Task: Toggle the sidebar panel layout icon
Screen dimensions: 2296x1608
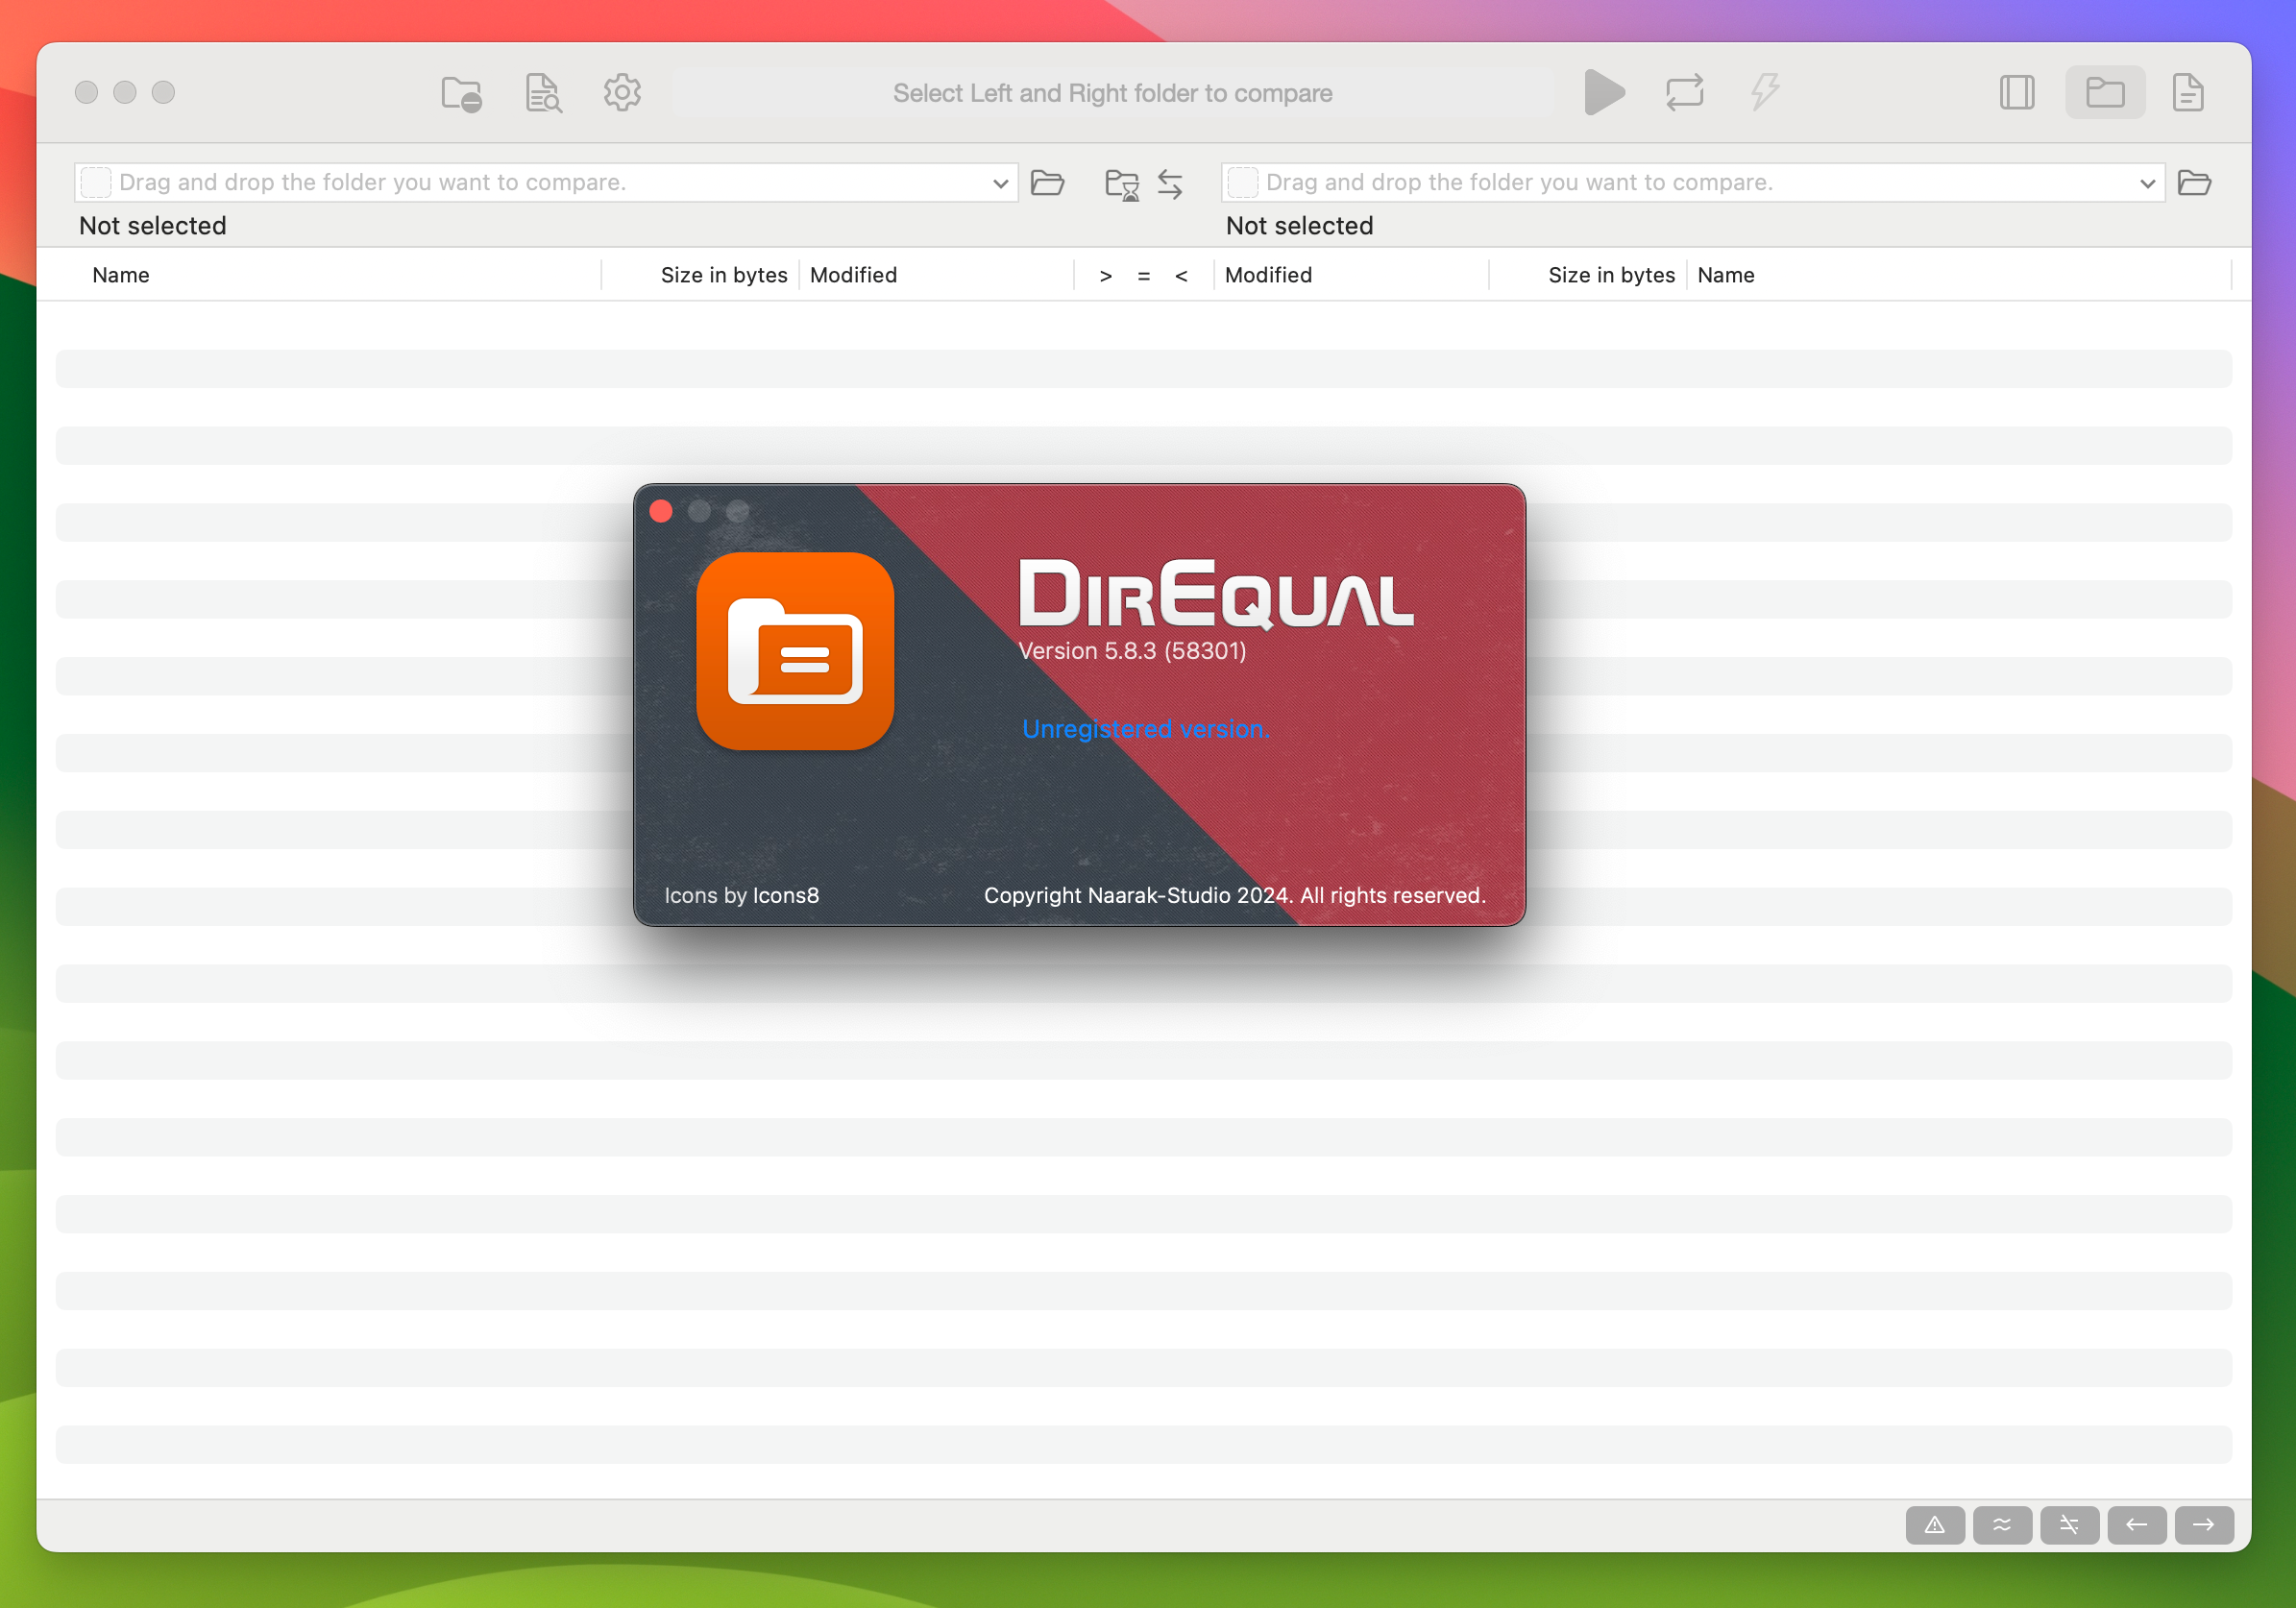Action: (x=2016, y=93)
